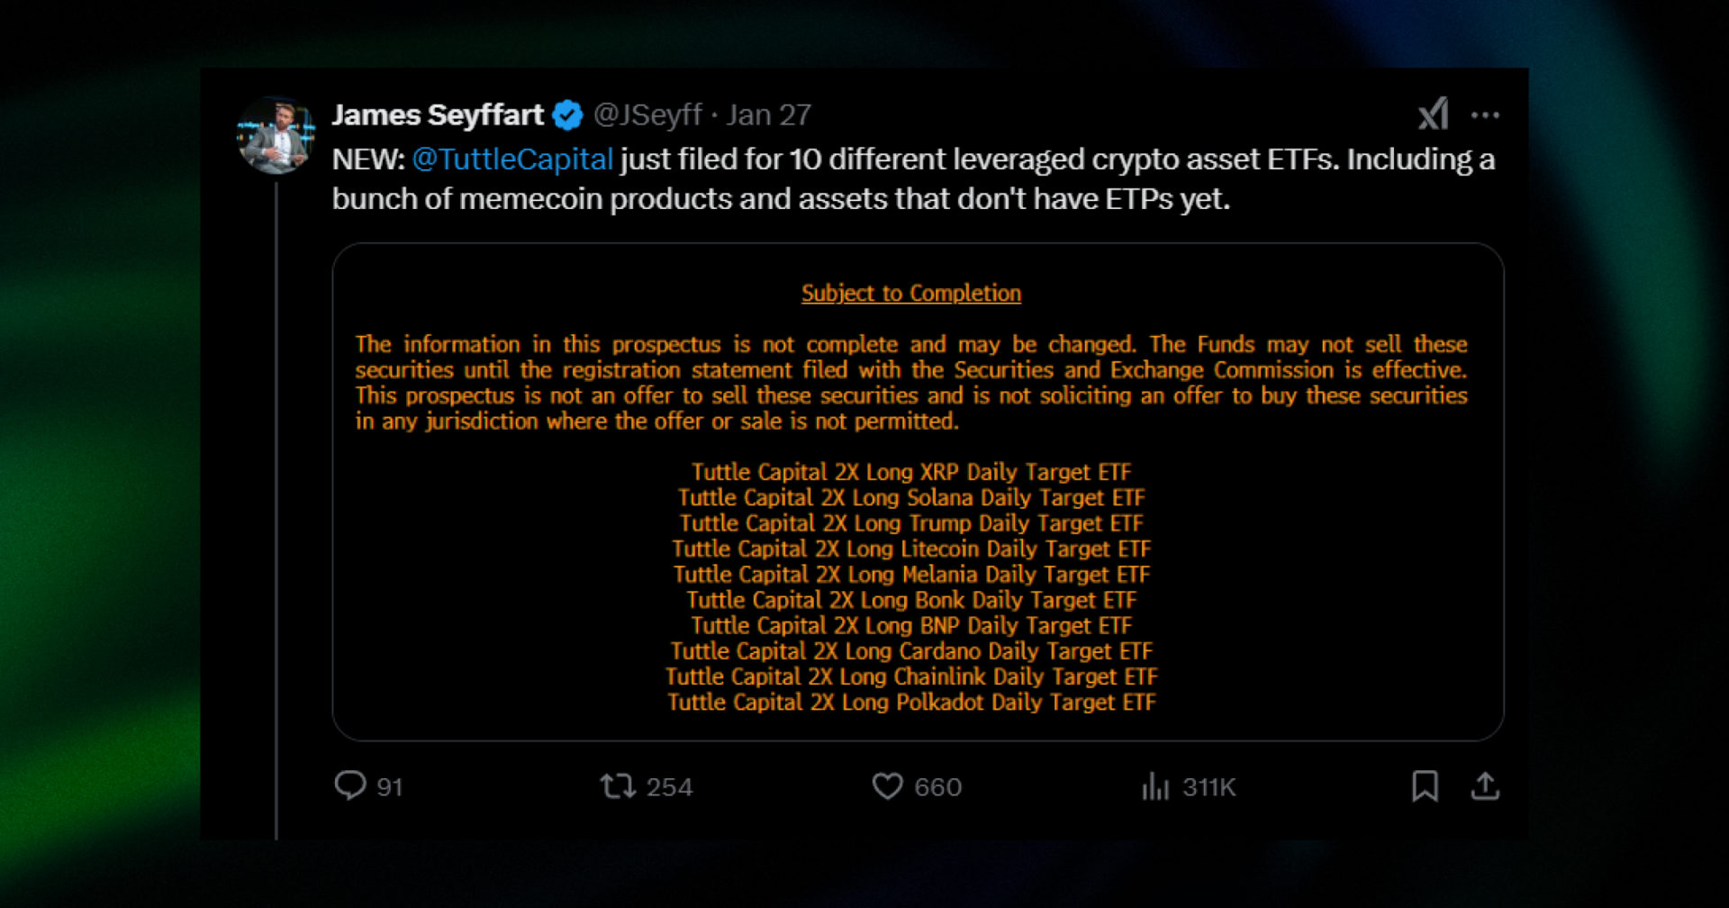This screenshot has width=1729, height=908.
Task: Click the name James Seyffart
Action: click(x=439, y=114)
